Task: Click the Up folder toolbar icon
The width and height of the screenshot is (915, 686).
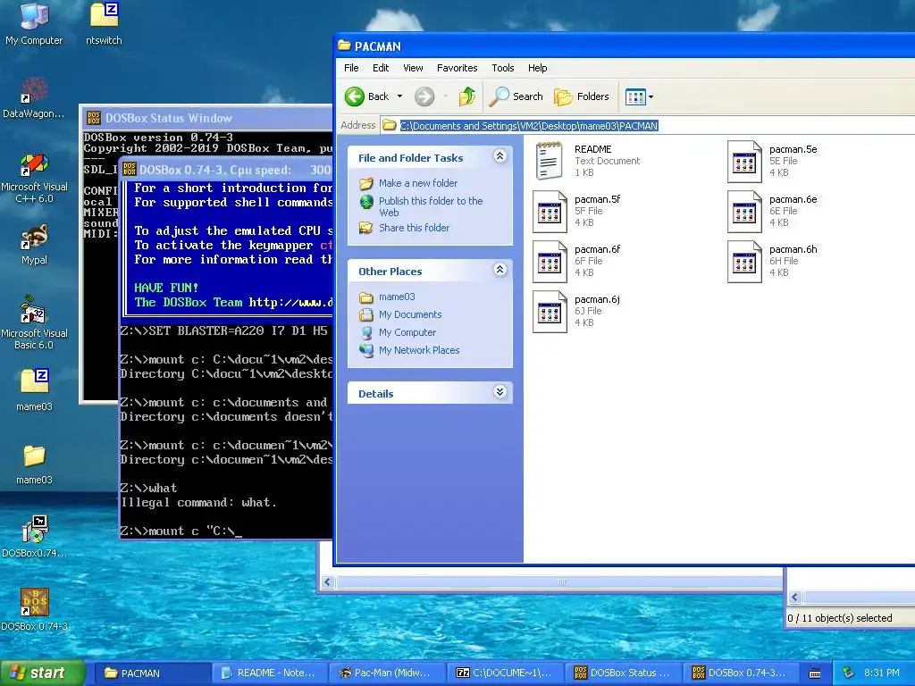Action: click(x=466, y=96)
